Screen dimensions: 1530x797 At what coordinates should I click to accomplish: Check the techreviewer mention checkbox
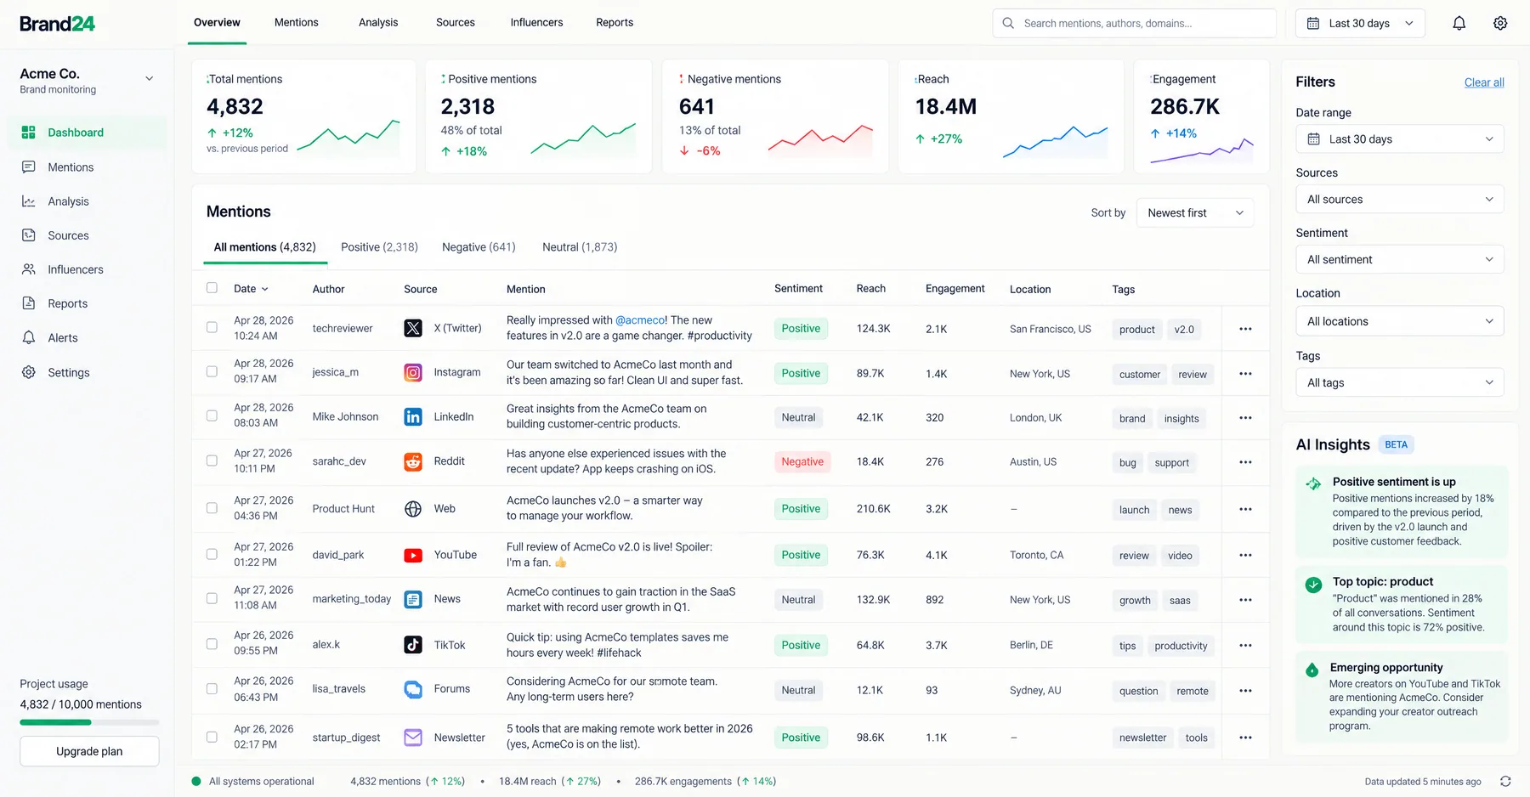click(x=212, y=327)
